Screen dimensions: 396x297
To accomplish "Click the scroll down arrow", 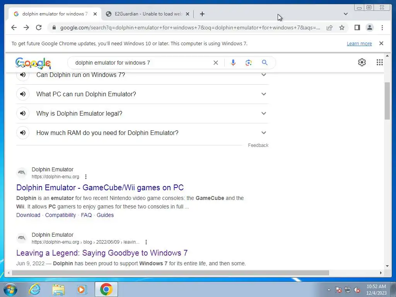I will [387, 266].
